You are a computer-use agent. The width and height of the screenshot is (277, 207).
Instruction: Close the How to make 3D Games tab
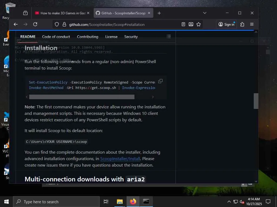point(88,13)
